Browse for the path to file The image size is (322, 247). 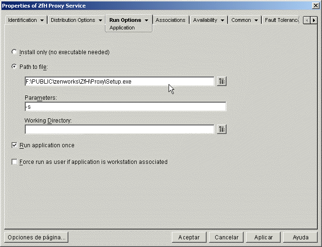pyautogui.click(x=221, y=81)
